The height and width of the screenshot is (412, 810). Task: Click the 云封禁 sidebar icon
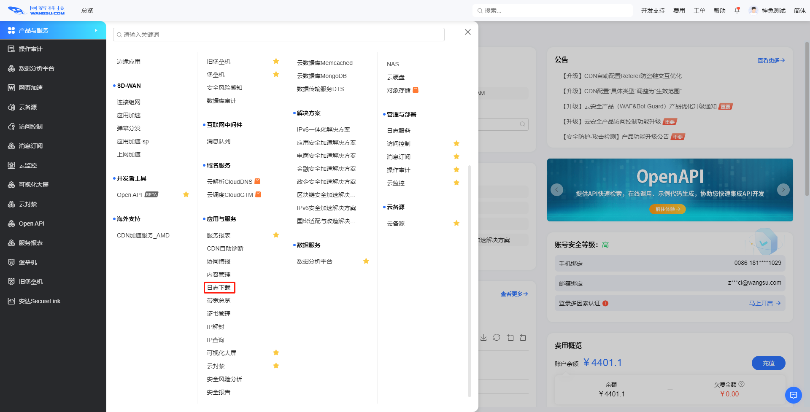pos(11,204)
